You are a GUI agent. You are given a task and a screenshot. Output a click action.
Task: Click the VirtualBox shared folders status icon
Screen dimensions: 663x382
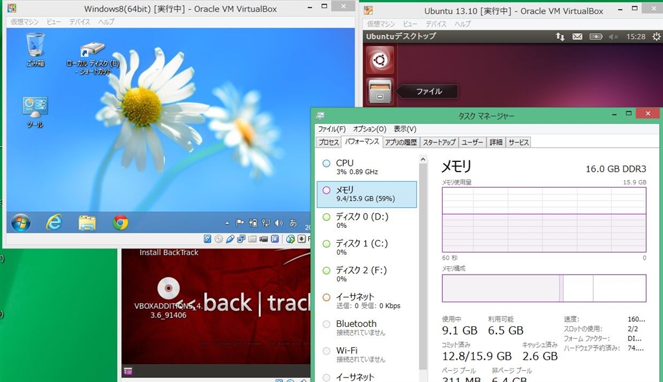point(253,239)
